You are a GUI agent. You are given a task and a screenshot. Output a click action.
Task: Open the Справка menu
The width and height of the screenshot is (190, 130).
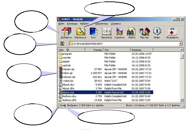(x=116, y=24)
